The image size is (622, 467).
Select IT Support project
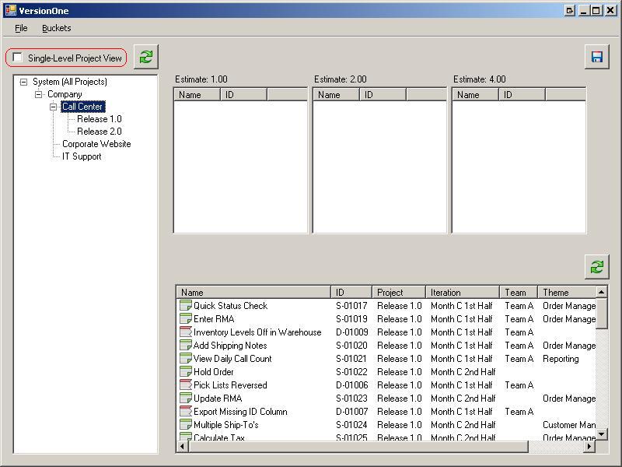point(82,156)
